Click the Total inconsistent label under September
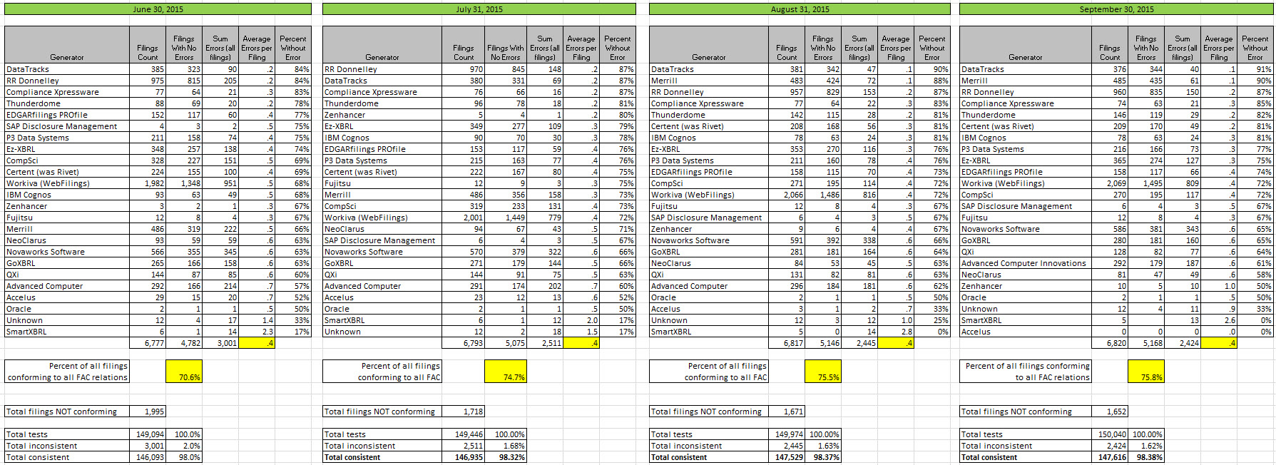This screenshot has height=465, width=1276. (x=1026, y=446)
